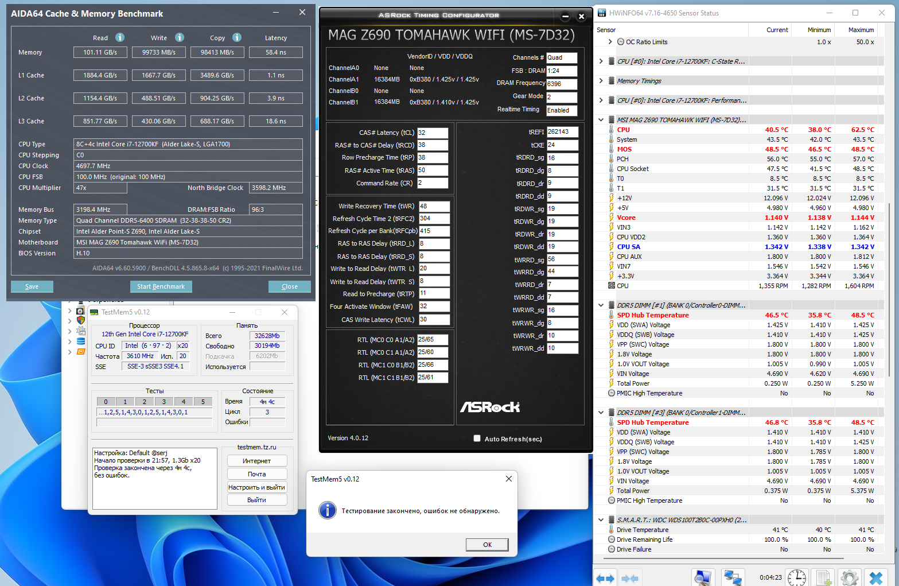
Task: Click the Gear Mode value field
Action: 562,97
